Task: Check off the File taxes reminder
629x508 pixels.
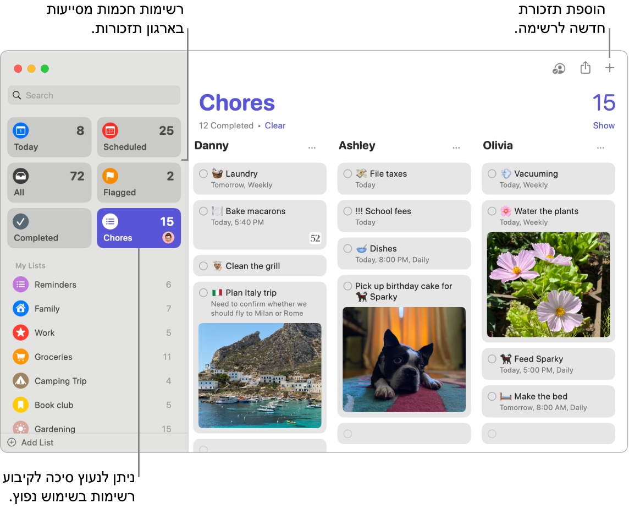Action: coord(347,174)
